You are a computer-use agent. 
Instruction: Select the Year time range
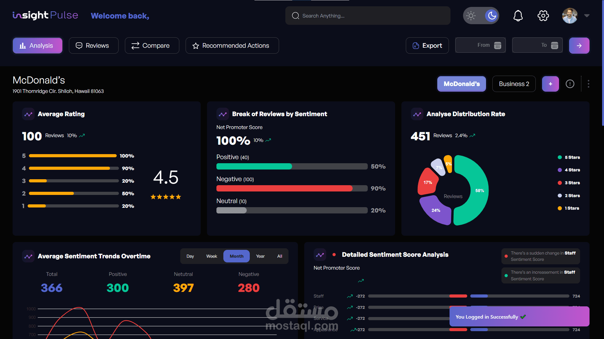(260, 256)
